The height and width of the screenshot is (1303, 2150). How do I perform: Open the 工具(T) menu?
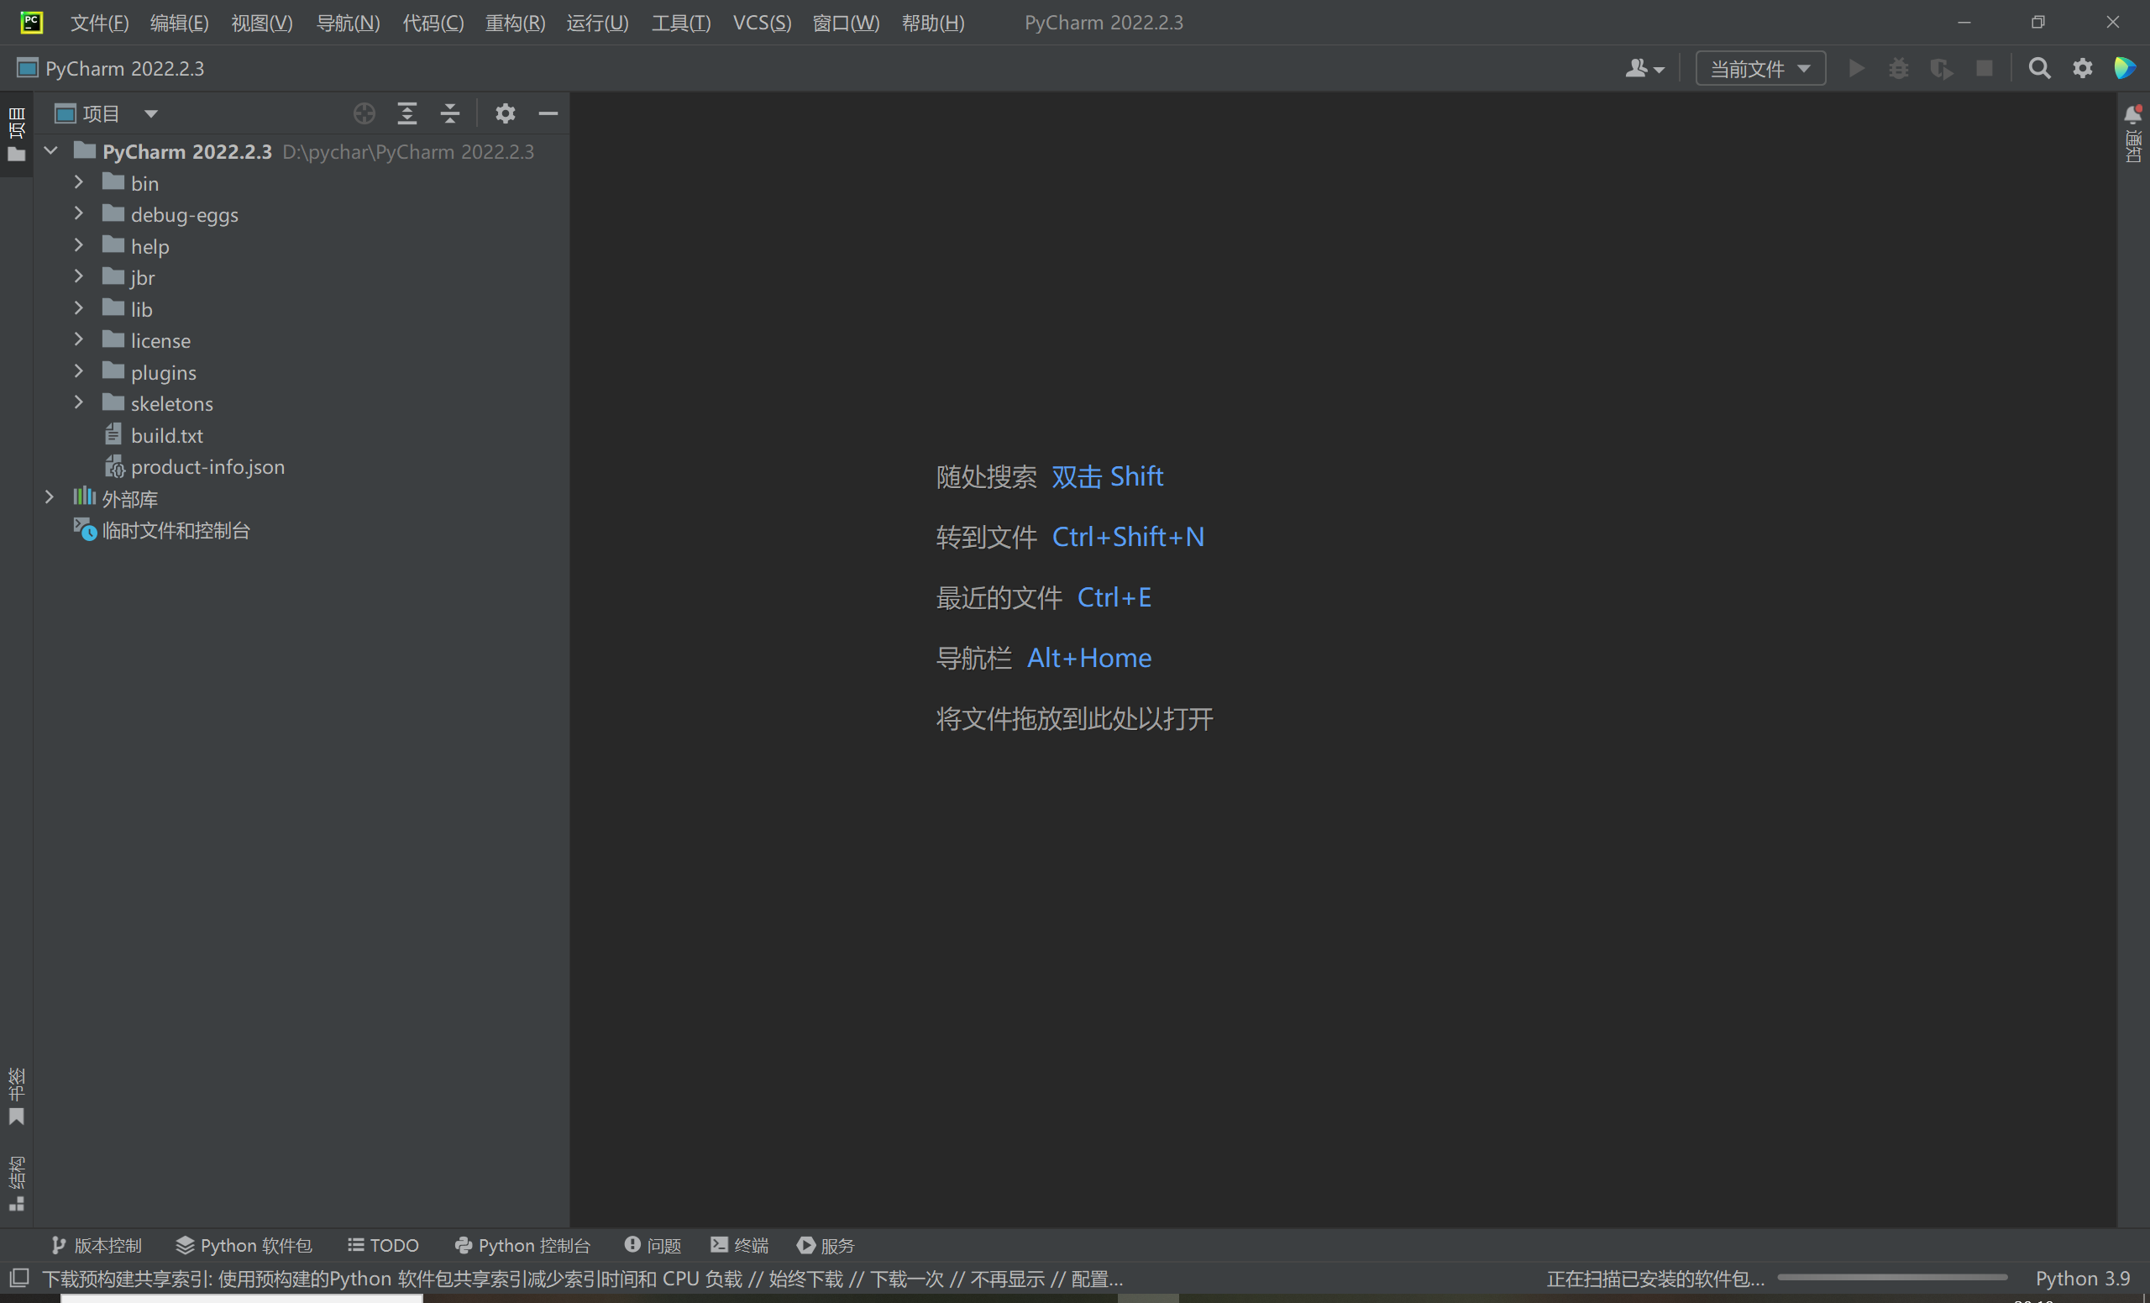(x=680, y=23)
